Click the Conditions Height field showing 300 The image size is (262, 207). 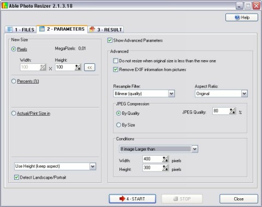click(152, 168)
